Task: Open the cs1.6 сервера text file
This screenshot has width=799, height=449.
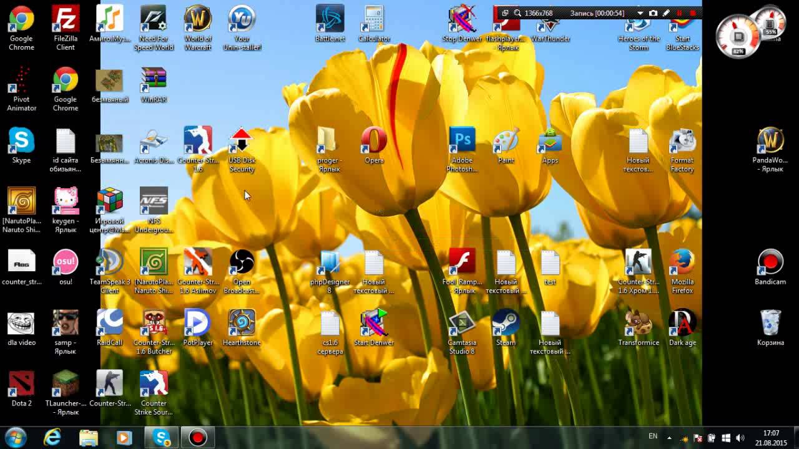Action: coord(330,332)
